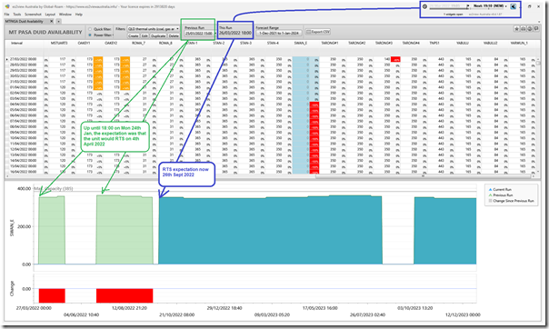Open the Tools menu

click(x=16, y=15)
